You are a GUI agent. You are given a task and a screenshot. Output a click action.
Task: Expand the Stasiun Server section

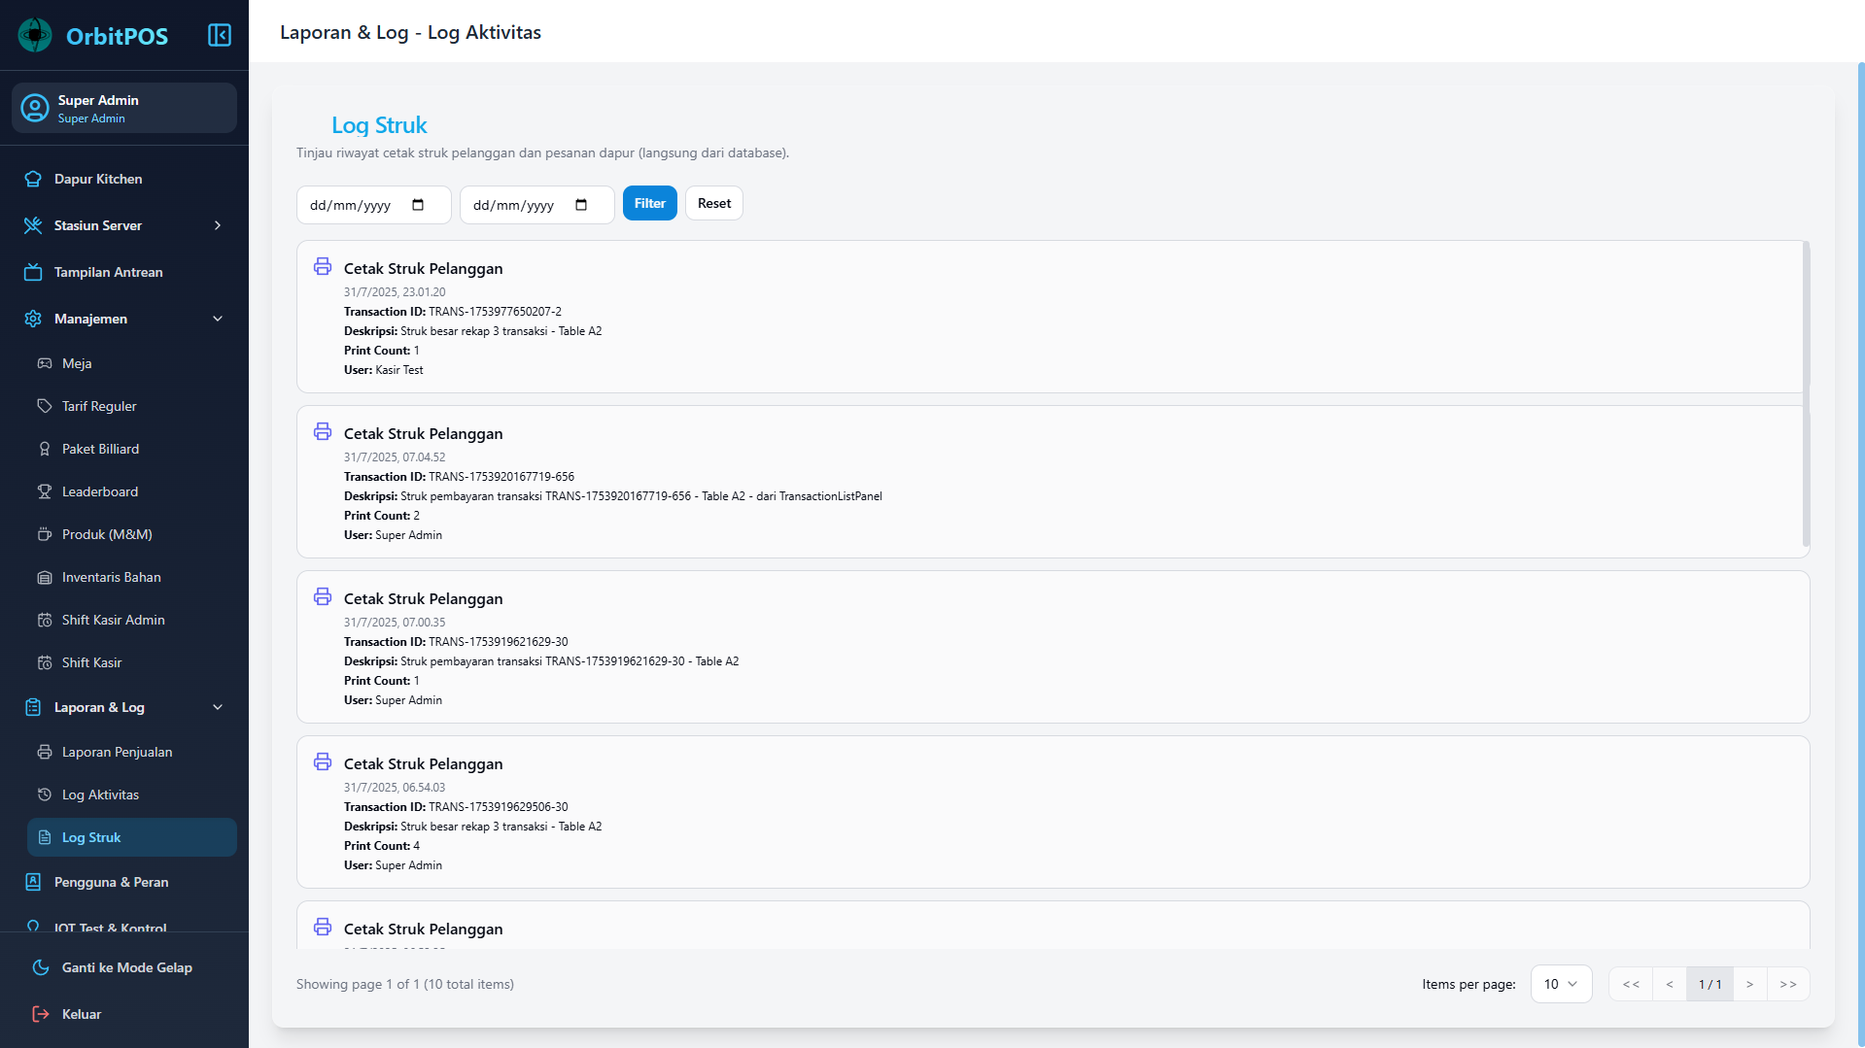click(217, 225)
